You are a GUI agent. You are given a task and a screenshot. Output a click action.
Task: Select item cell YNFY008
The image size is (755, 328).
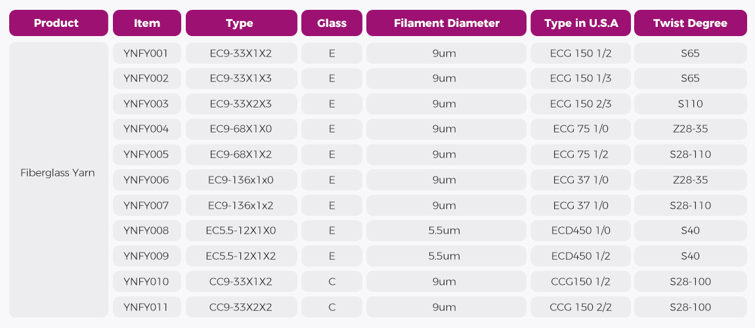[x=146, y=230]
